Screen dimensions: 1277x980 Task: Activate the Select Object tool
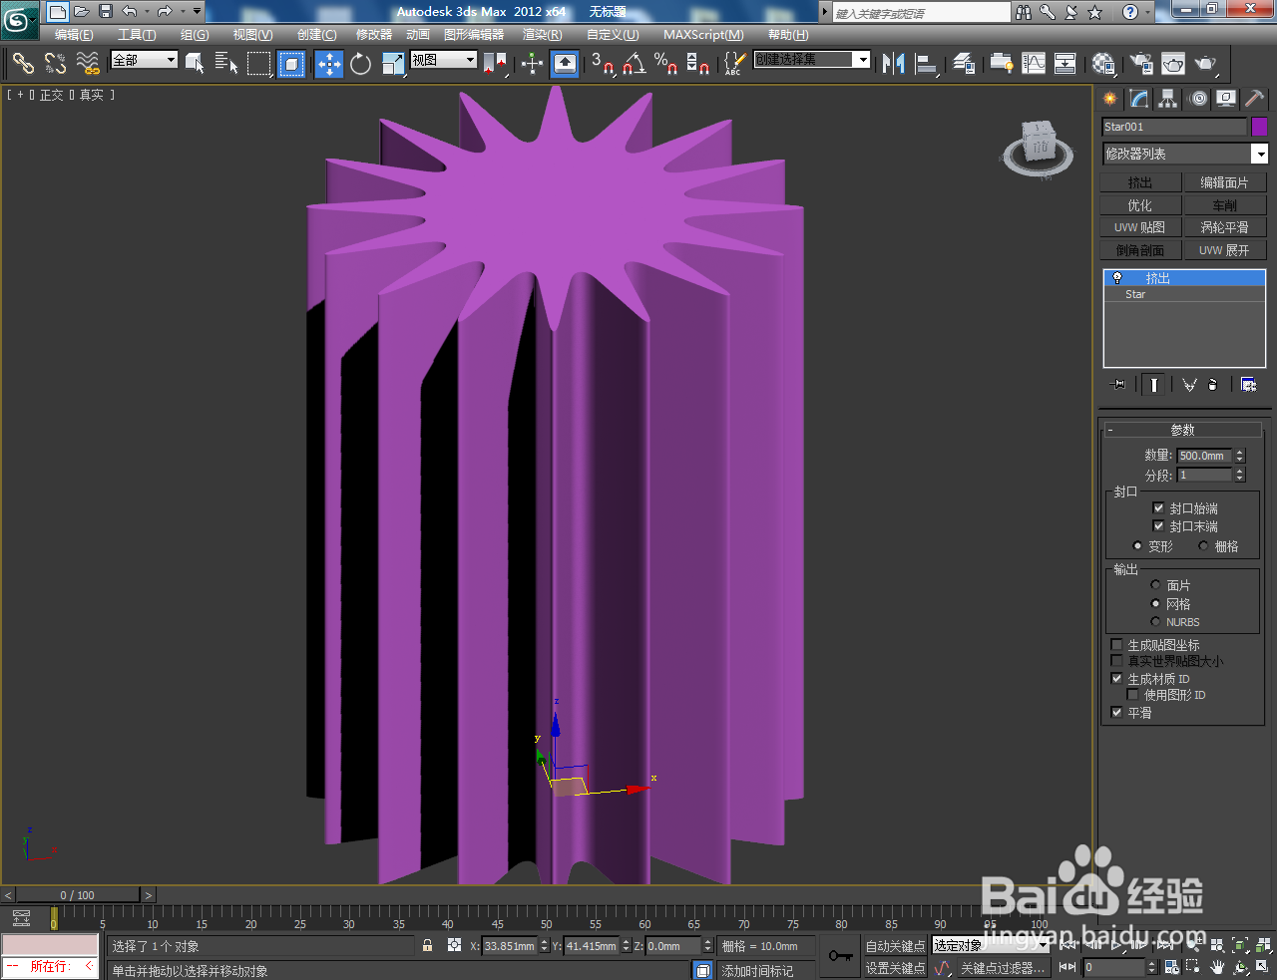click(196, 63)
